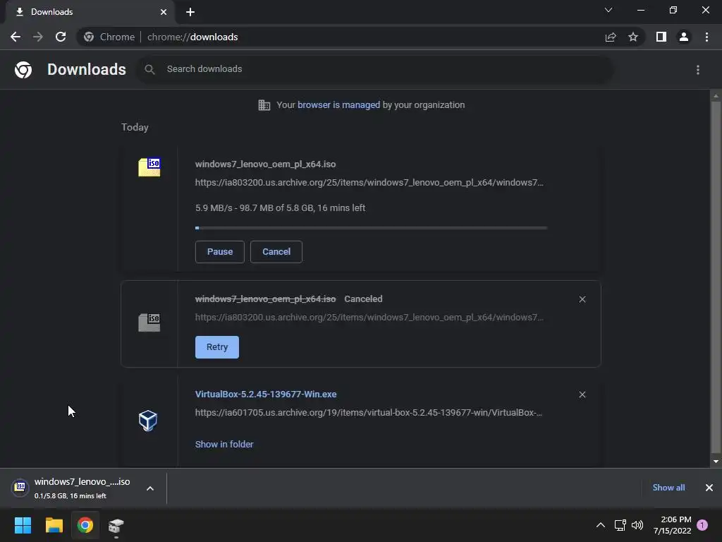Viewport: 722px width, 542px height.
Task: Focus the Search downloads field
Action: click(x=375, y=69)
